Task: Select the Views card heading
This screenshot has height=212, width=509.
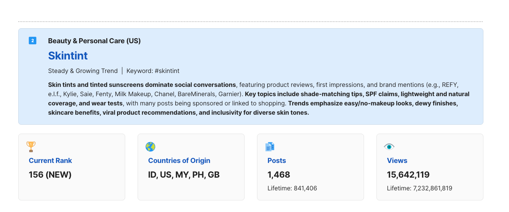Action: click(397, 161)
